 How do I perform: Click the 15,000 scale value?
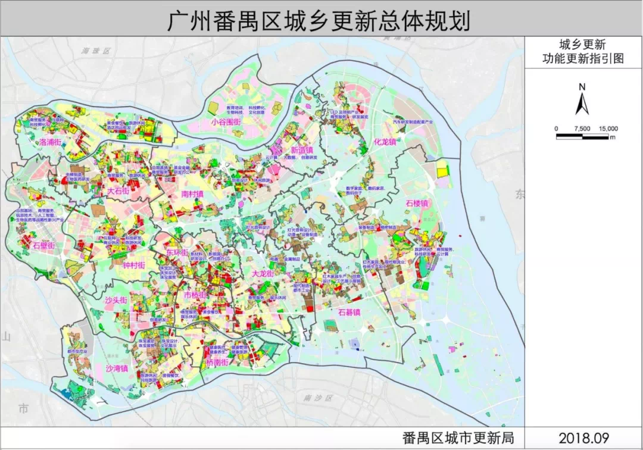608,129
